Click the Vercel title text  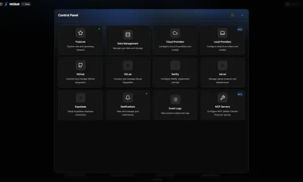[222, 74]
